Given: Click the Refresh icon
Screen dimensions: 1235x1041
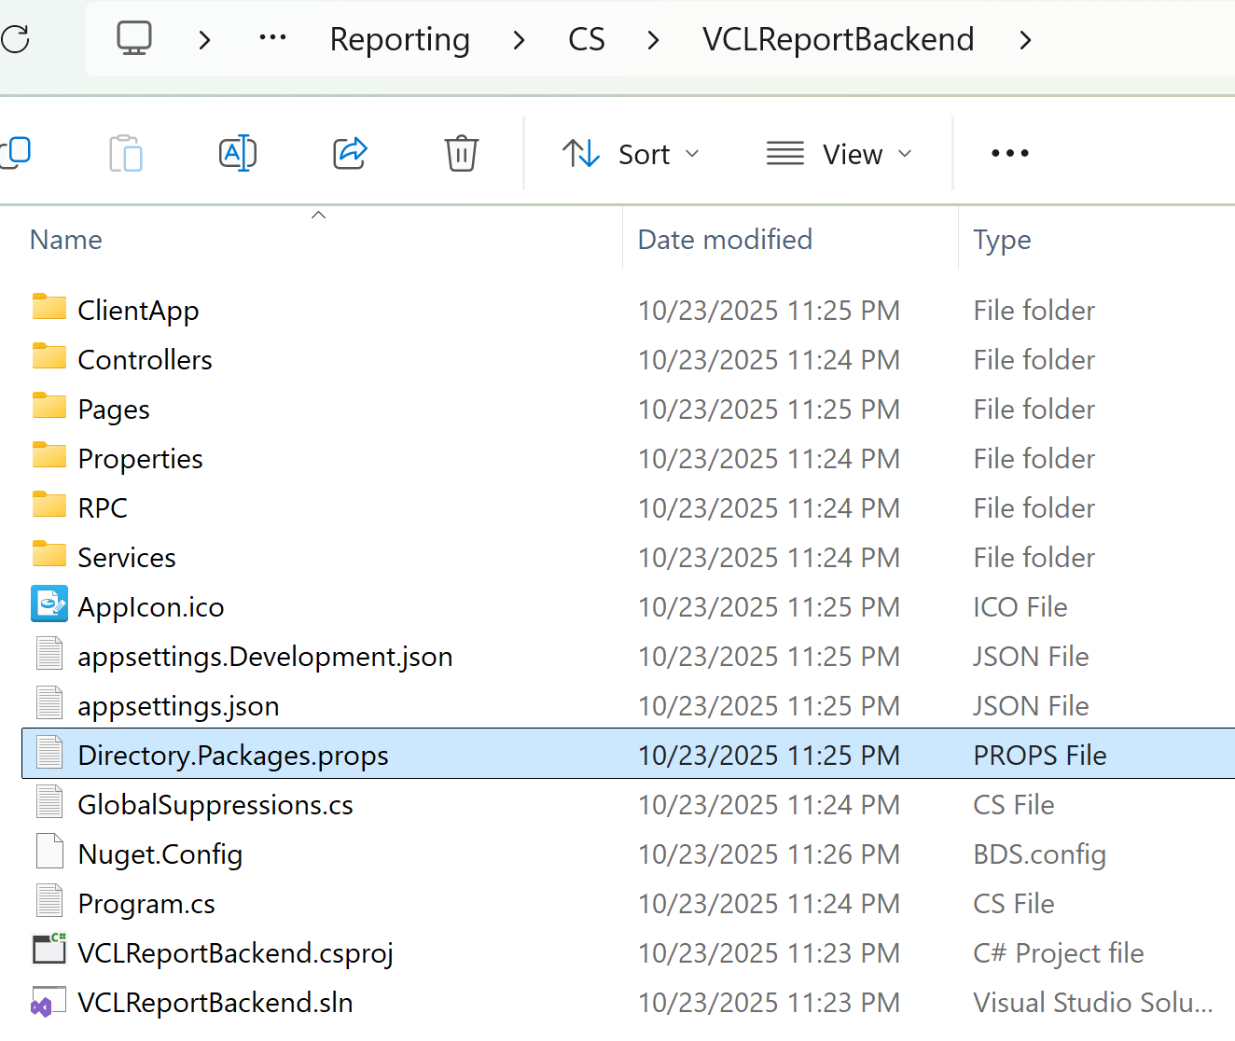Looking at the screenshot, I should [x=16, y=39].
